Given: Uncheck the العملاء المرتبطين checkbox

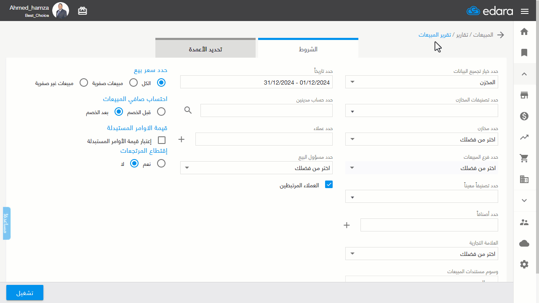Looking at the screenshot, I should pos(329,184).
